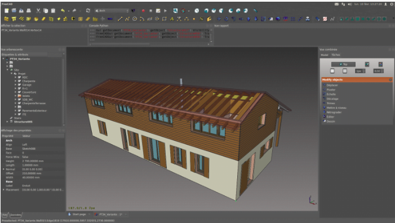Toggle the first green snap icon

(341, 19)
